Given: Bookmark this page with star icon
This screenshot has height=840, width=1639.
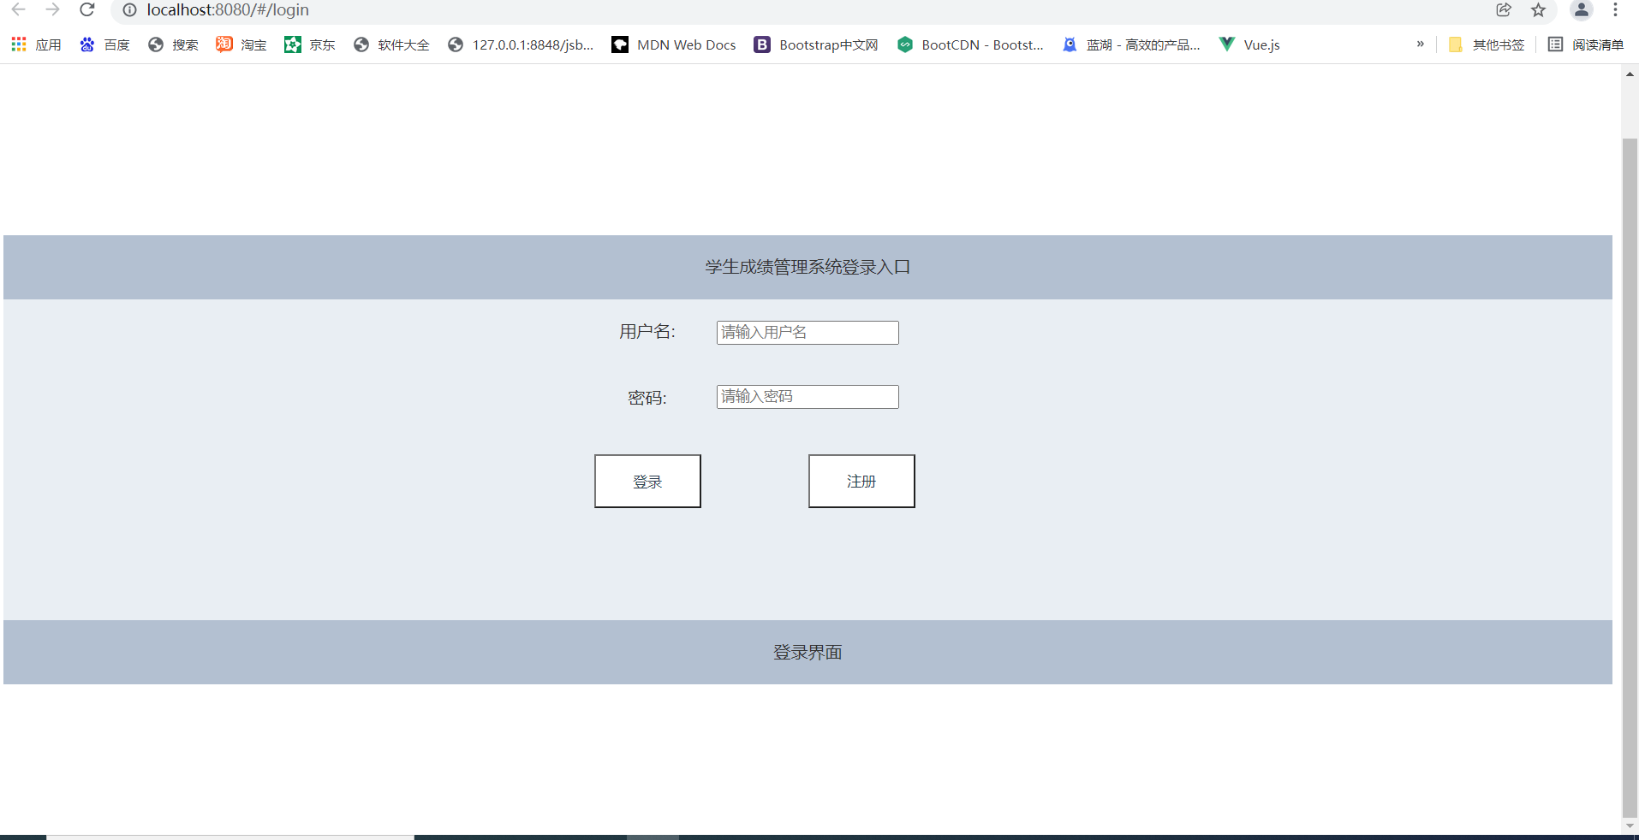Looking at the screenshot, I should [x=1539, y=10].
